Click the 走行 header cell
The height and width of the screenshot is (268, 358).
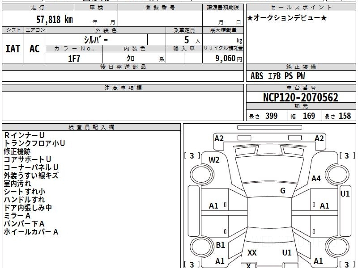38,8
